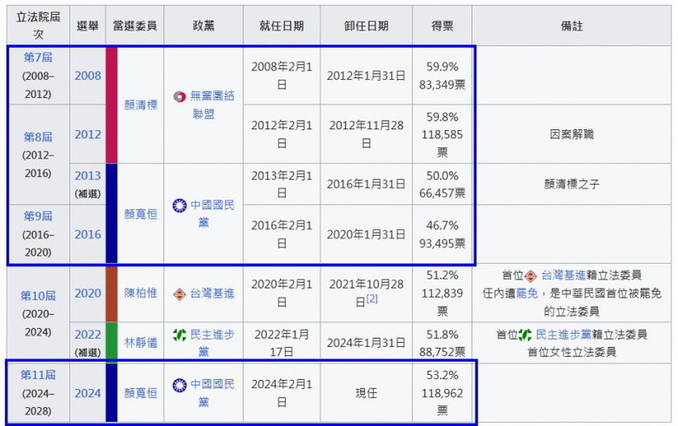Click the 民主進步黨 logo in the 備註 column

coord(525,334)
